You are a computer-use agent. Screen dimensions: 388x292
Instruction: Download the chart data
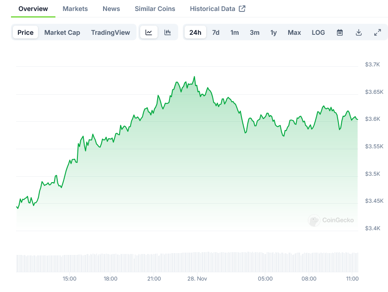click(359, 32)
